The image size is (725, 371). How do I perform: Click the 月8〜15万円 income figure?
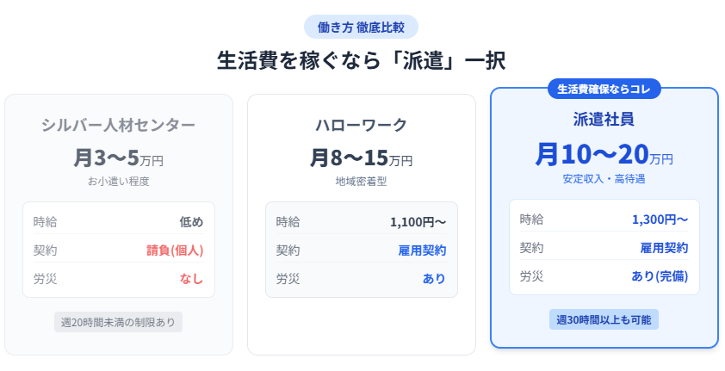362,158
